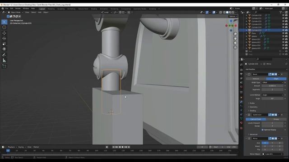Open Width Type Offset dropdown
Screen dimensions: 289x162
(x=272, y=83)
